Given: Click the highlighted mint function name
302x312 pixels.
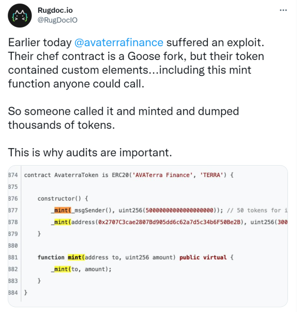Looking at the screenshot, I should (75, 257).
